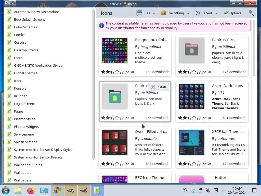The height and width of the screenshot is (196, 261).
Task: Click the 637 downloads text
Action: [158, 164]
